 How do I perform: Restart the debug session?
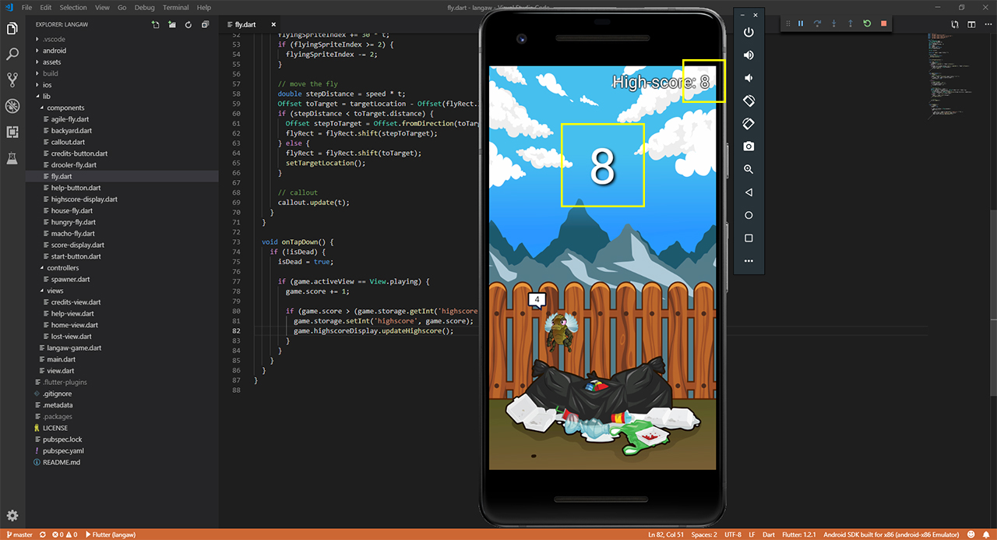pyautogui.click(x=867, y=23)
